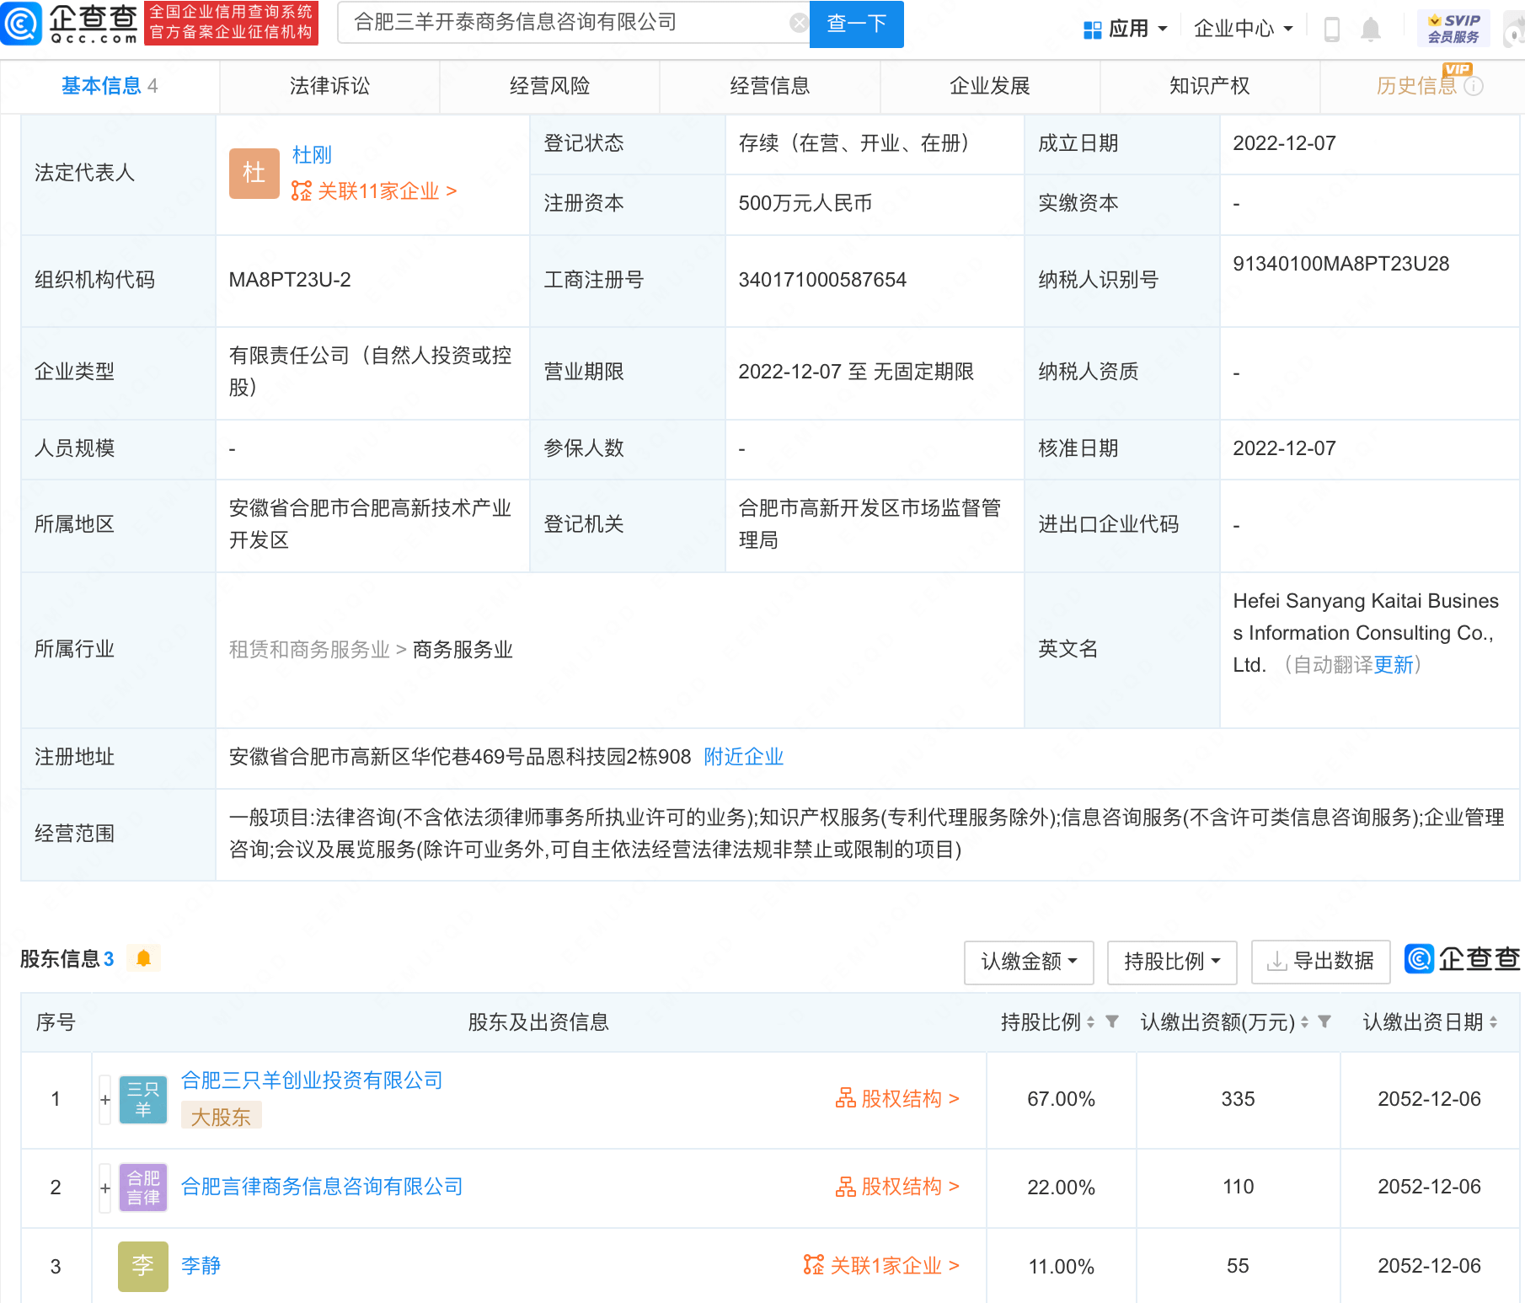
Task: Select organization code MA8PT23U-2
Action: coord(290,280)
